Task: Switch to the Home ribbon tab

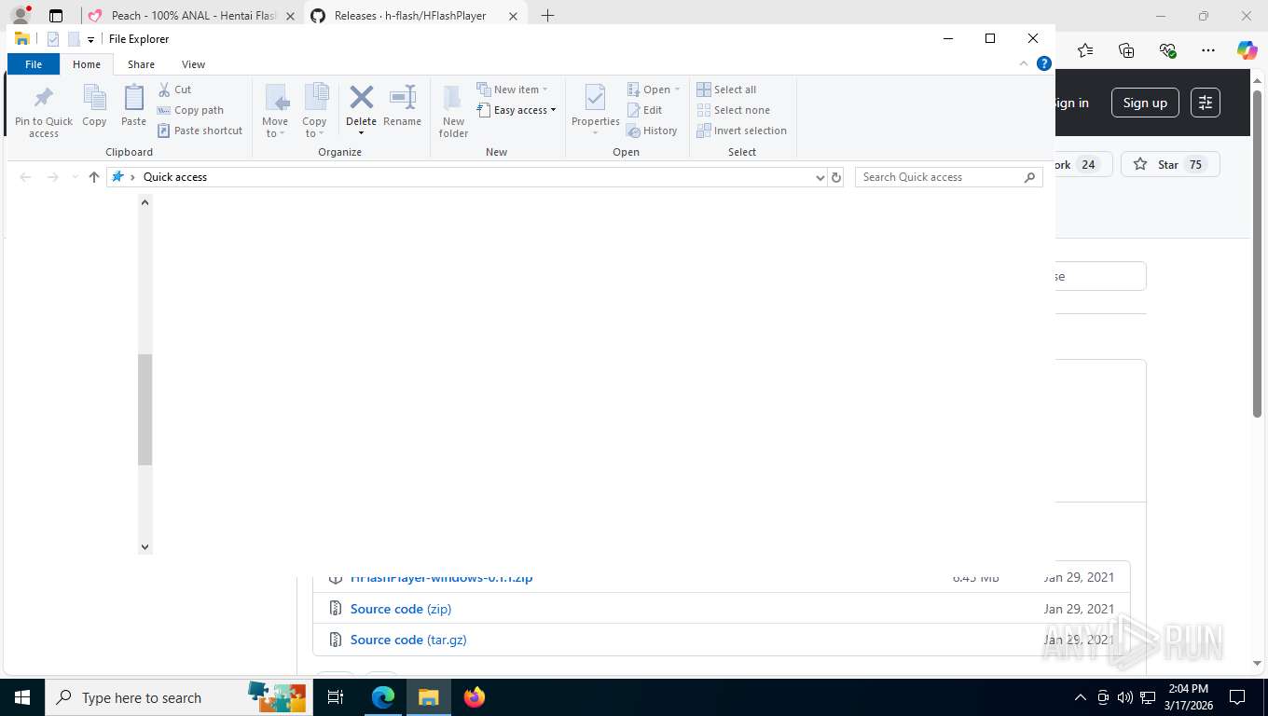Action: [x=87, y=64]
